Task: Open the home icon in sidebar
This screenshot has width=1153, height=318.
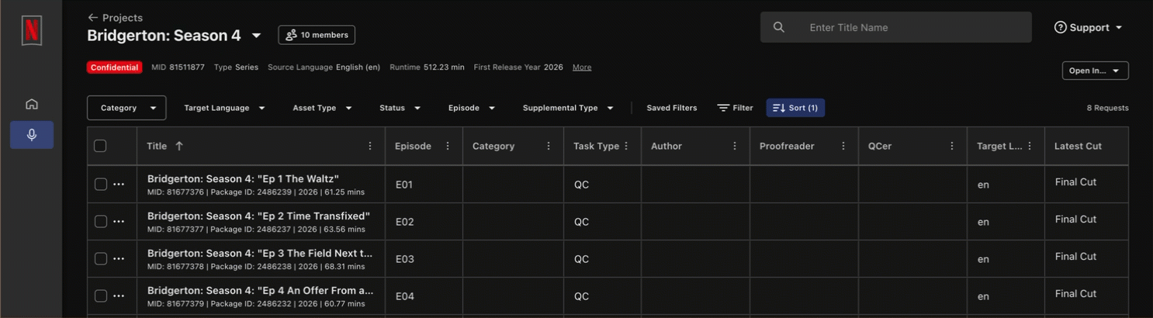Action: [32, 104]
